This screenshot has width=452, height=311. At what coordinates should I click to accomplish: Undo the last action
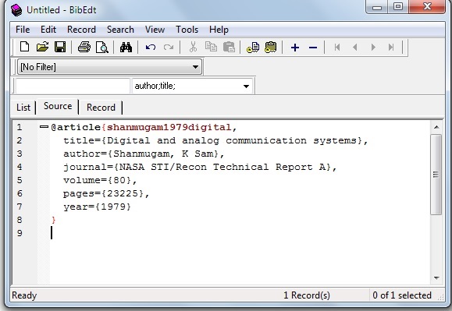tap(151, 47)
